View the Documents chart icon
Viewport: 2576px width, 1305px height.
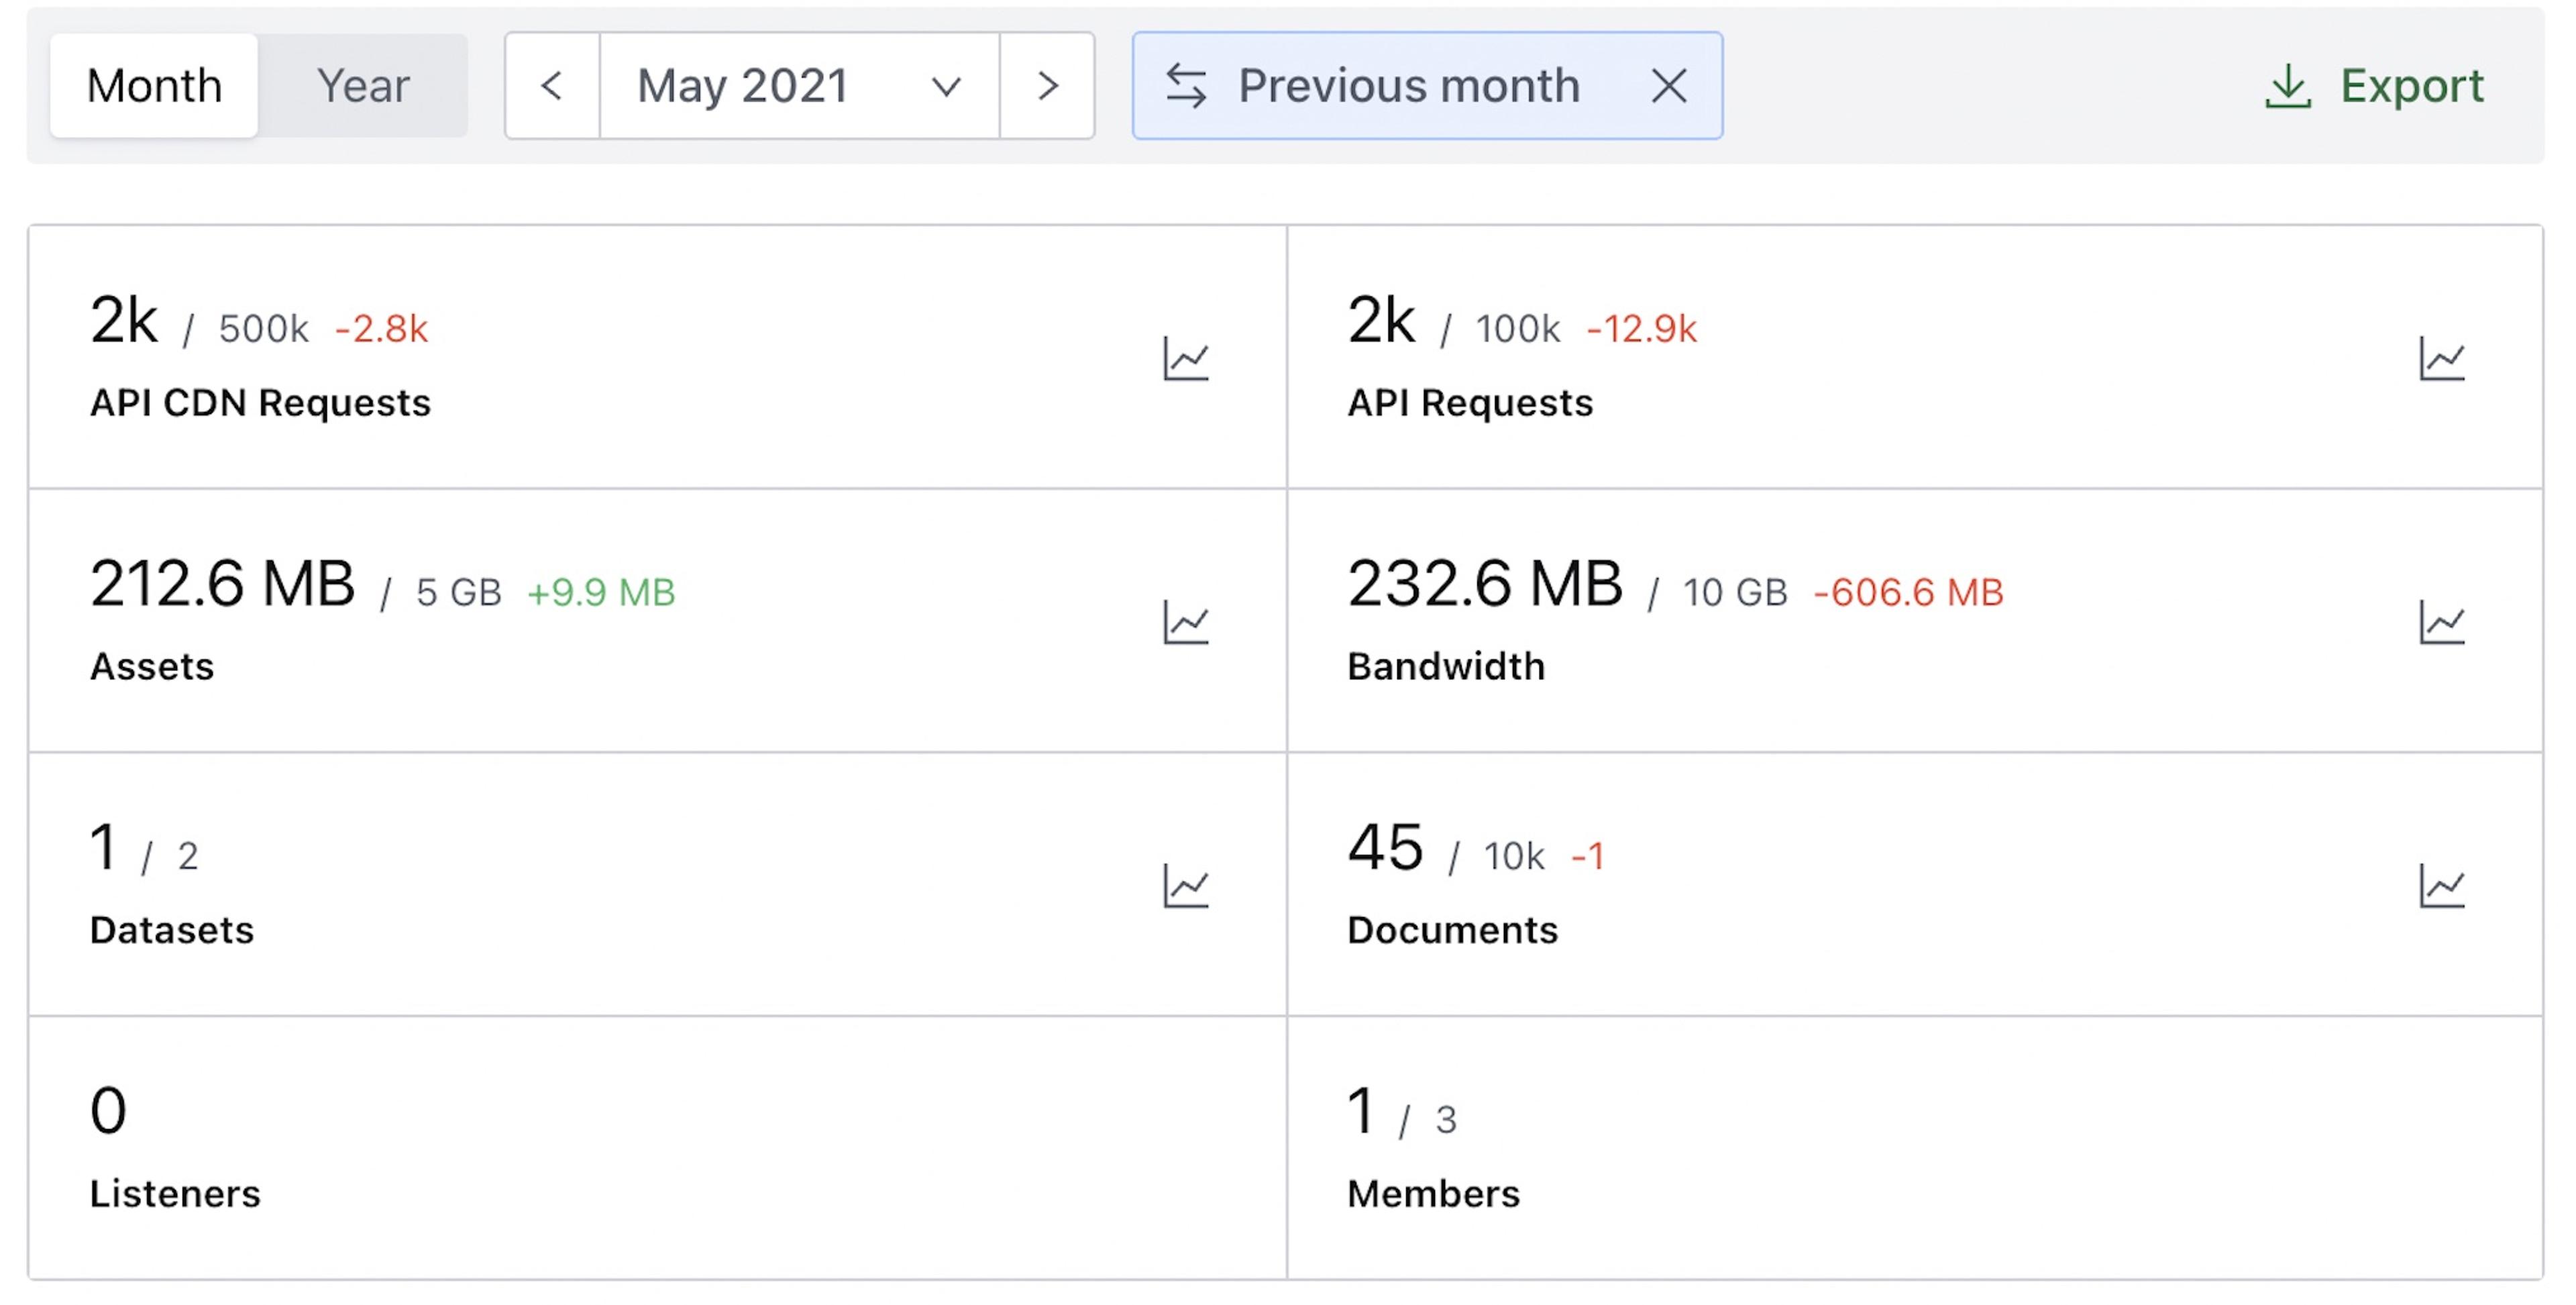click(2441, 886)
